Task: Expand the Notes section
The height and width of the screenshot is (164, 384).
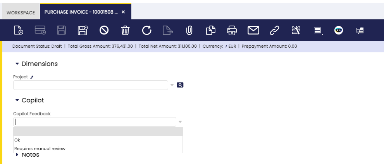Action: (x=17, y=155)
